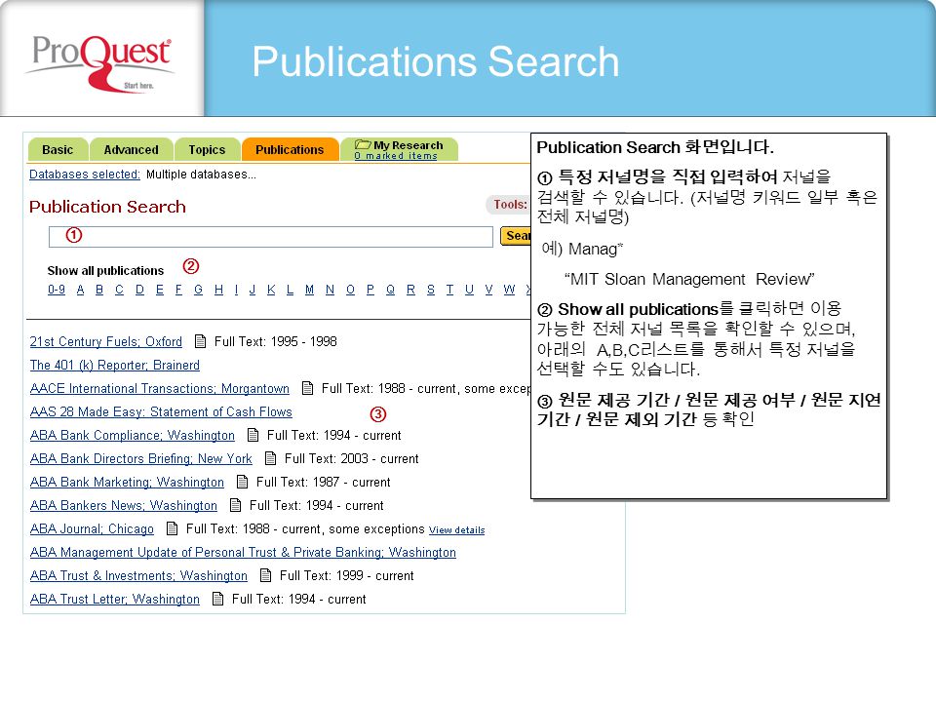Open the Basic search tab
Image resolution: width=936 pixels, height=702 pixels.
click(58, 149)
